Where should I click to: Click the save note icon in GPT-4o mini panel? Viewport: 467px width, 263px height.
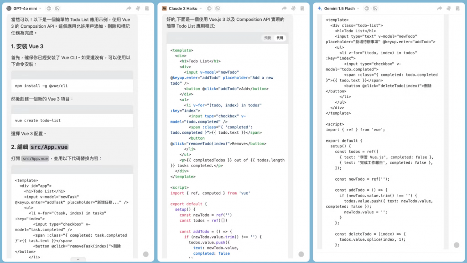147,8
